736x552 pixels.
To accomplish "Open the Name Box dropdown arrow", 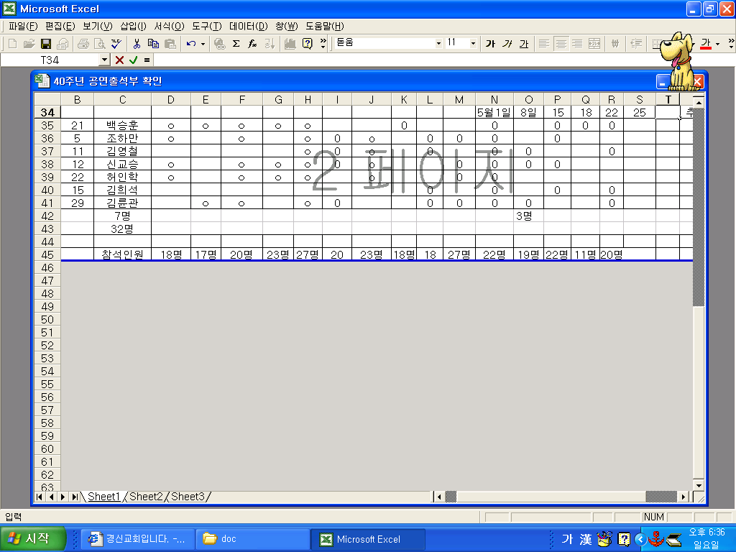I will (104, 60).
